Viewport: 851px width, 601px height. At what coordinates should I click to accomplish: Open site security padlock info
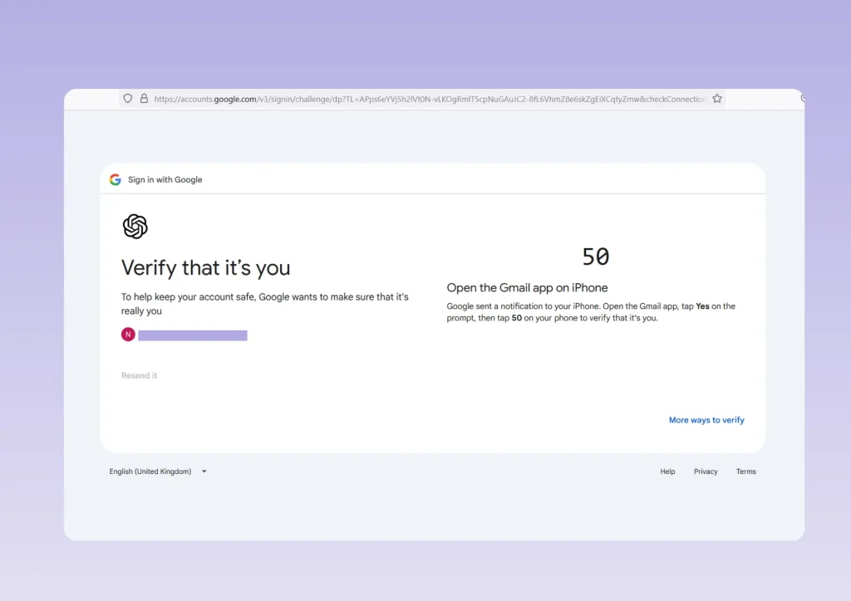[144, 99]
